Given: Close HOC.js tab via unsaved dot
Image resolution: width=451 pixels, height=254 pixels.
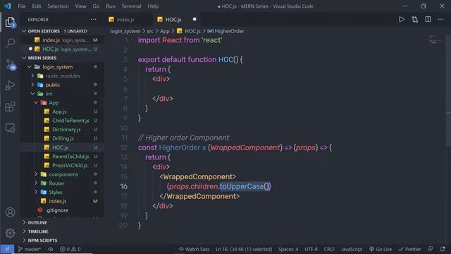Looking at the screenshot, I should coord(194,19).
